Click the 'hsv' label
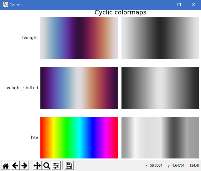The image size is (201, 171). (35, 137)
